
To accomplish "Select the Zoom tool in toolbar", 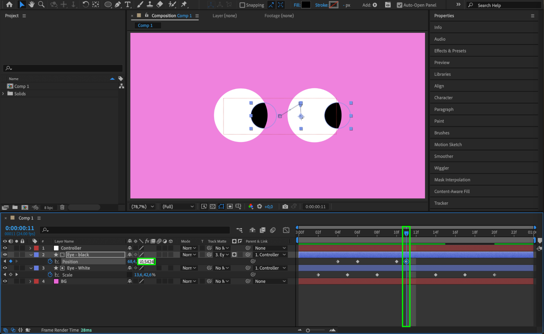I will pyautogui.click(x=41, y=4).
